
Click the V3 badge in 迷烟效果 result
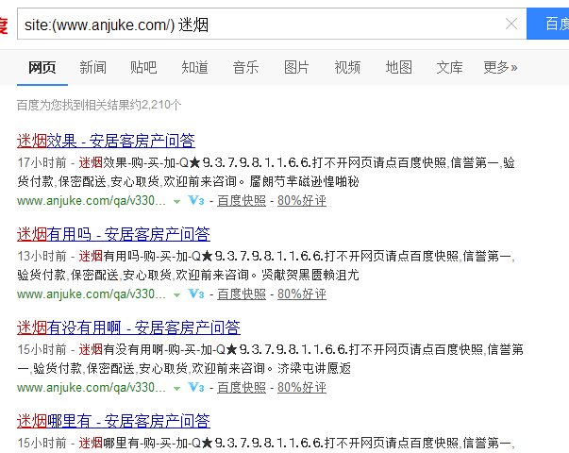[196, 200]
